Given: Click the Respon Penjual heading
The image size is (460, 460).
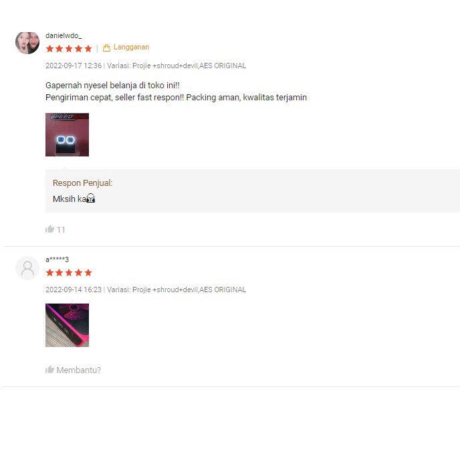Looking at the screenshot, I should point(83,183).
